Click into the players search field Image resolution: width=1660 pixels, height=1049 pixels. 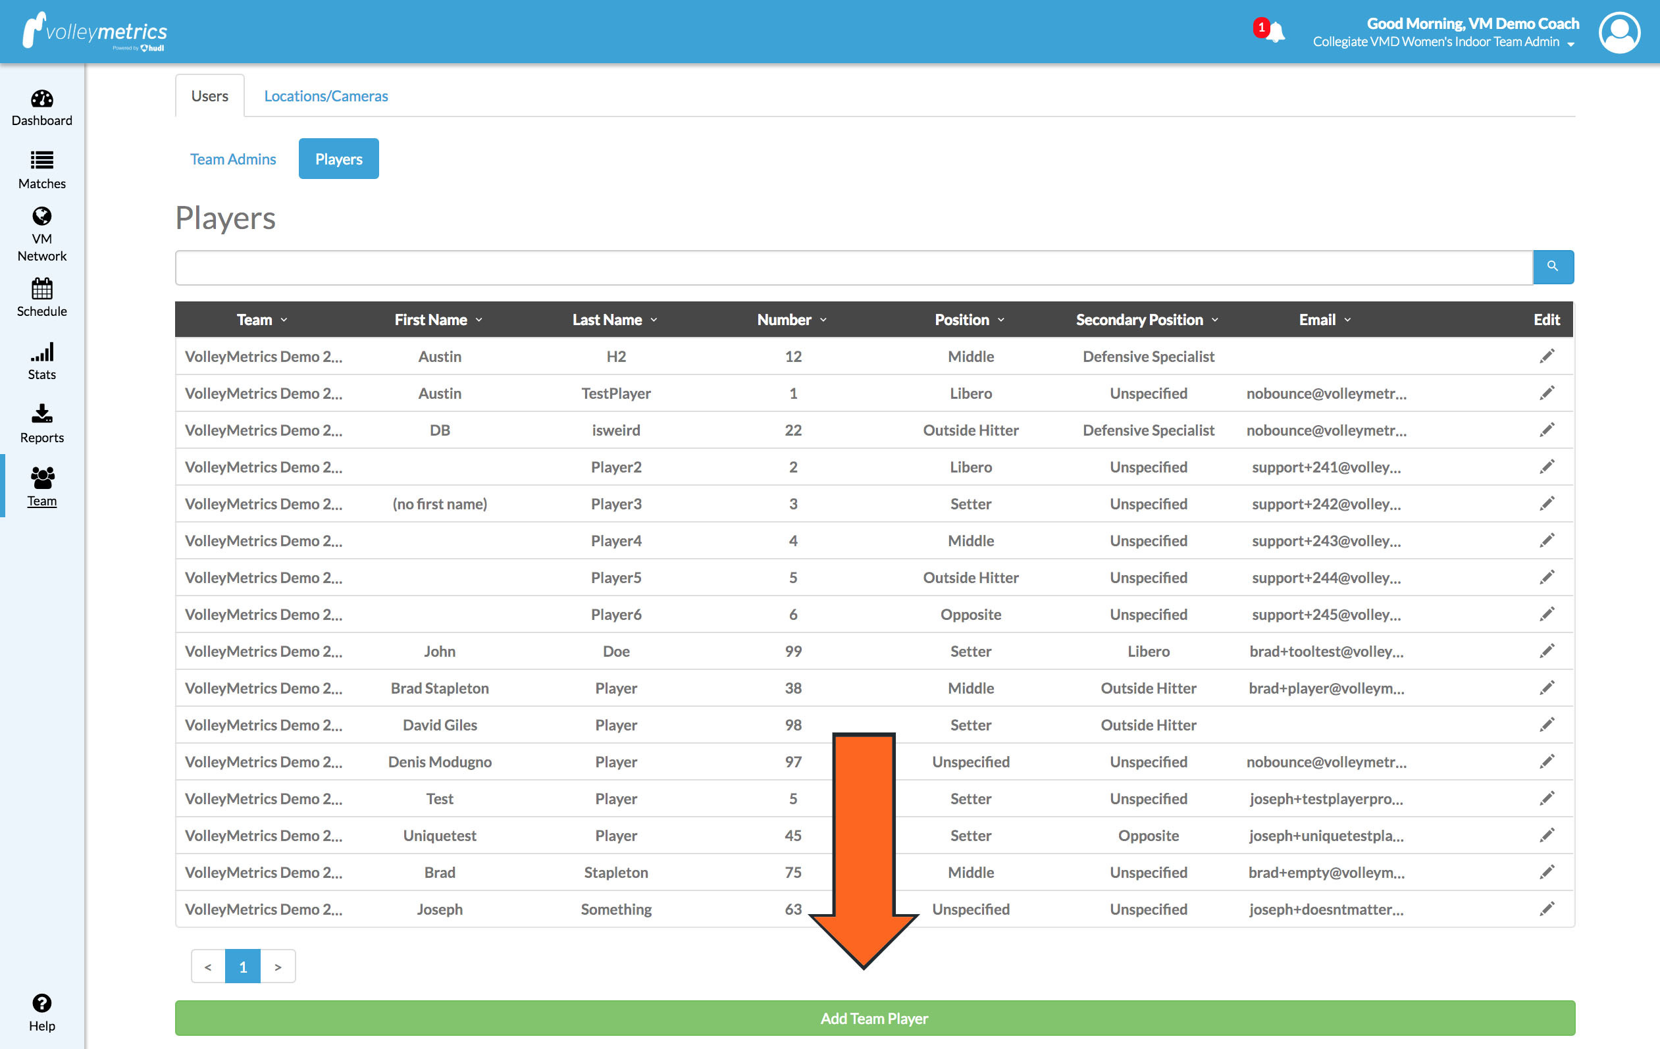854,267
